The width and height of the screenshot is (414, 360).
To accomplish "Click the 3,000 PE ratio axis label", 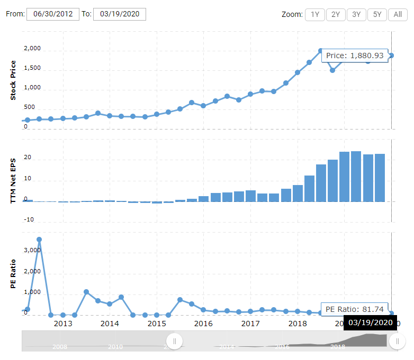I will click(32, 250).
